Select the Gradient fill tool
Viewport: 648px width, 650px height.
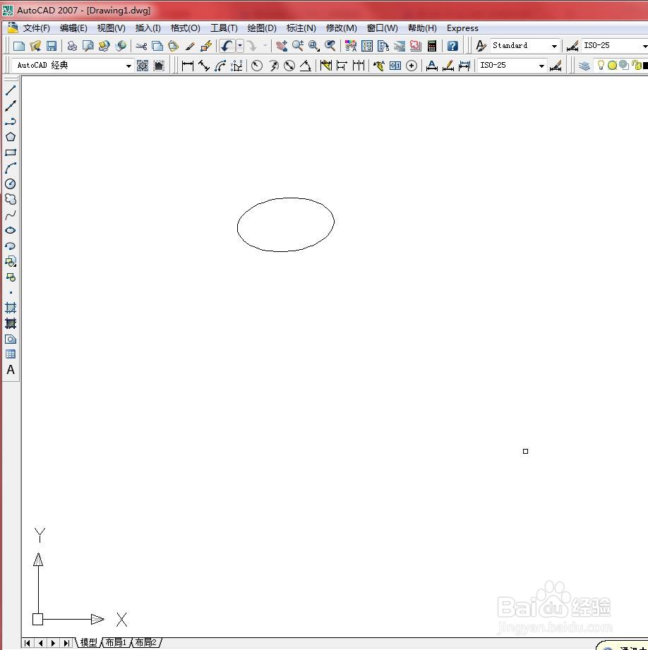tap(11, 323)
